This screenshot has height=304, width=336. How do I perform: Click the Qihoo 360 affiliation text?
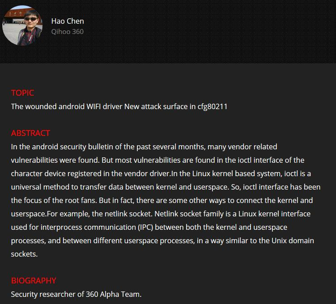click(x=67, y=32)
